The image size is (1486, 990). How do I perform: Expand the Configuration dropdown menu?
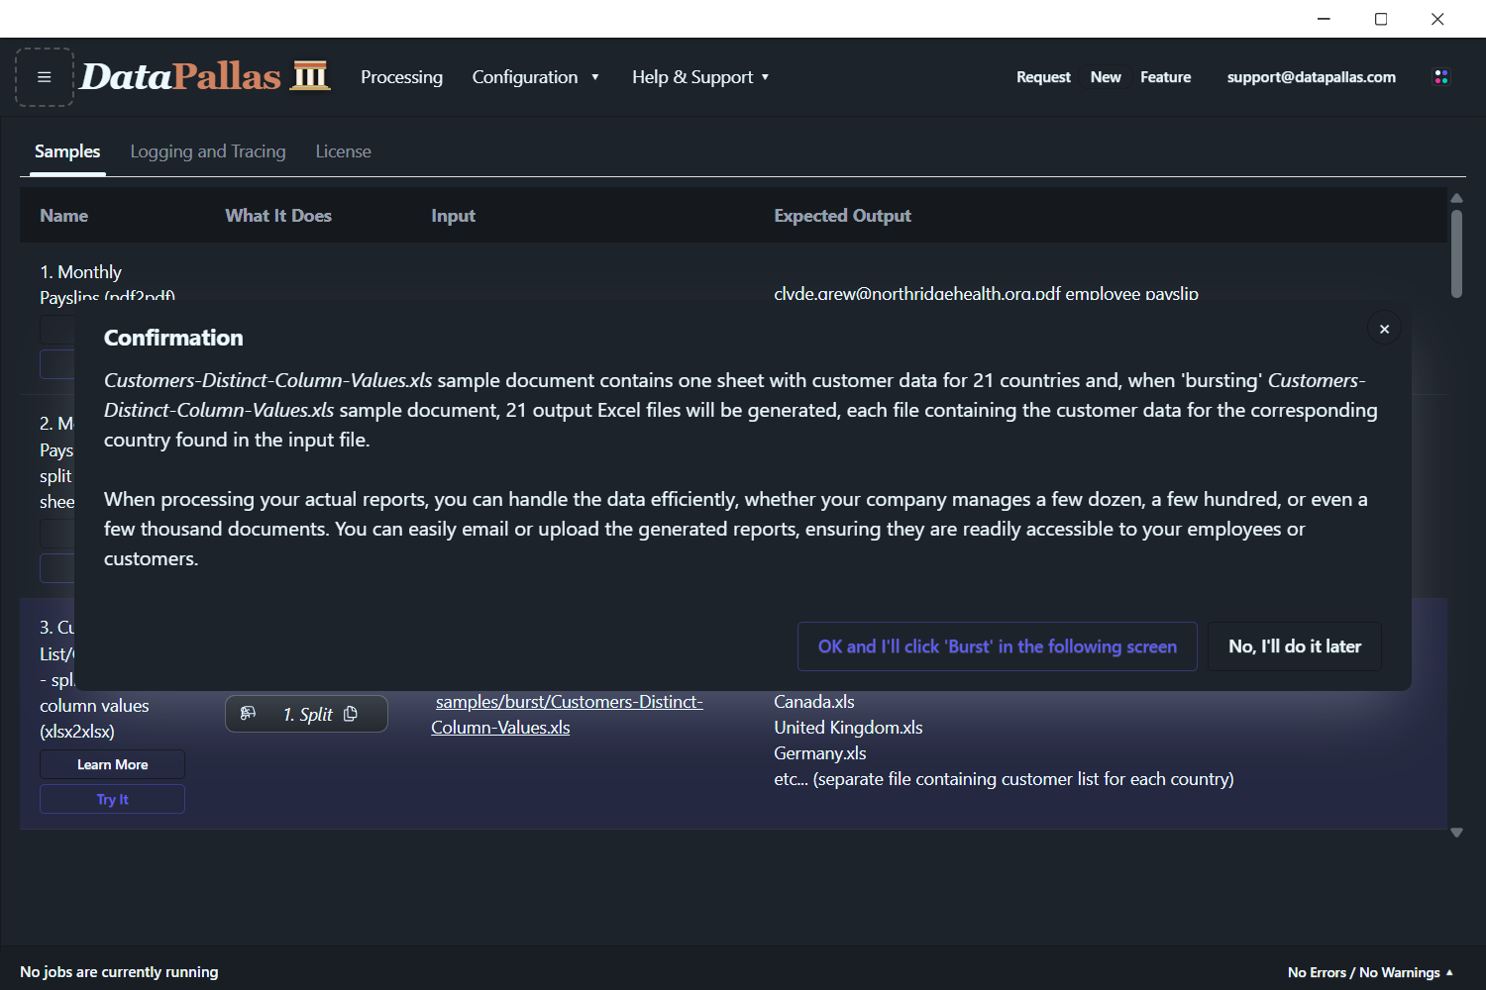tap(536, 77)
